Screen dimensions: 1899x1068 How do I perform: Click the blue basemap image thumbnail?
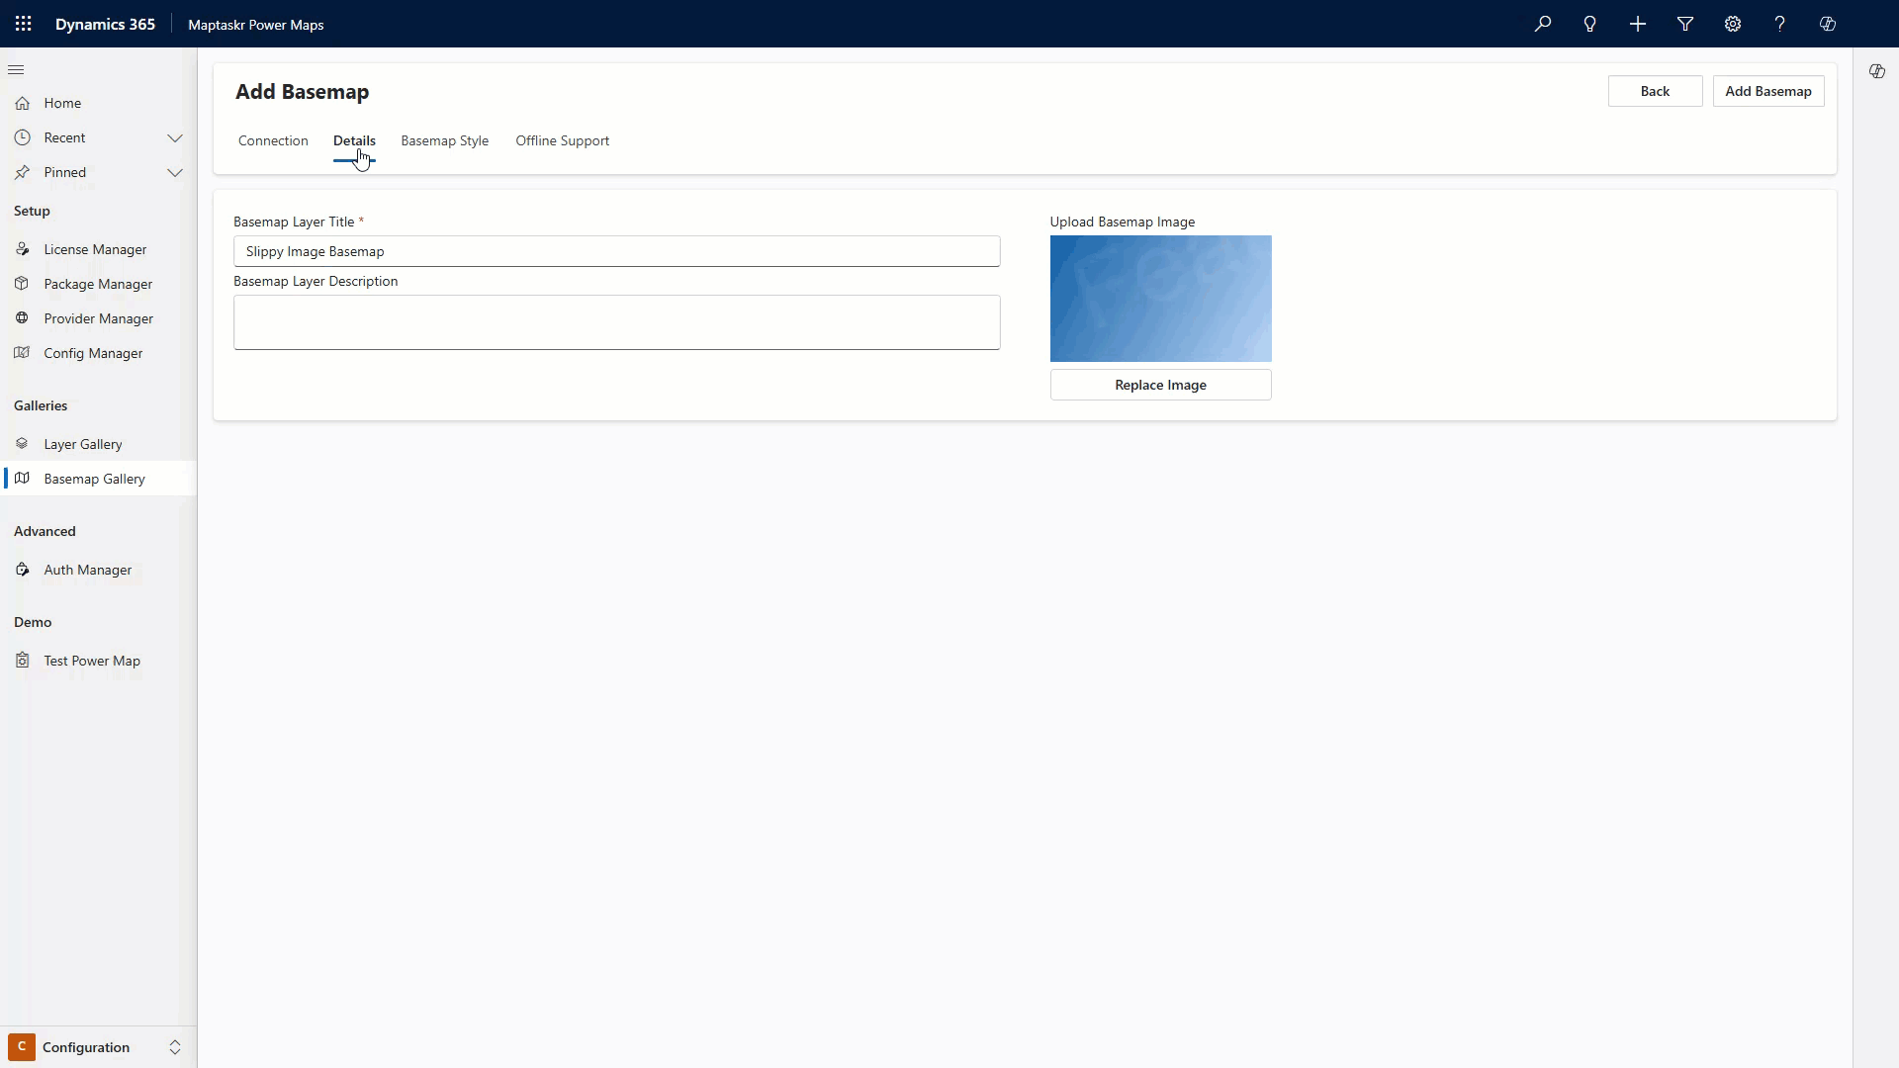(x=1160, y=299)
